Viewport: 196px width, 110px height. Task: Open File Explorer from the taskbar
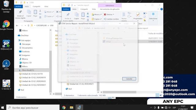click(71, 108)
